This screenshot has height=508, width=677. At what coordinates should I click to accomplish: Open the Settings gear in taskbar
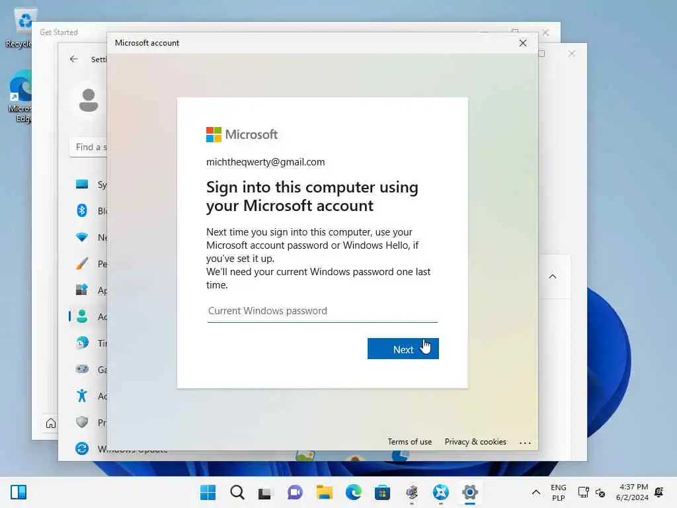[x=470, y=492]
